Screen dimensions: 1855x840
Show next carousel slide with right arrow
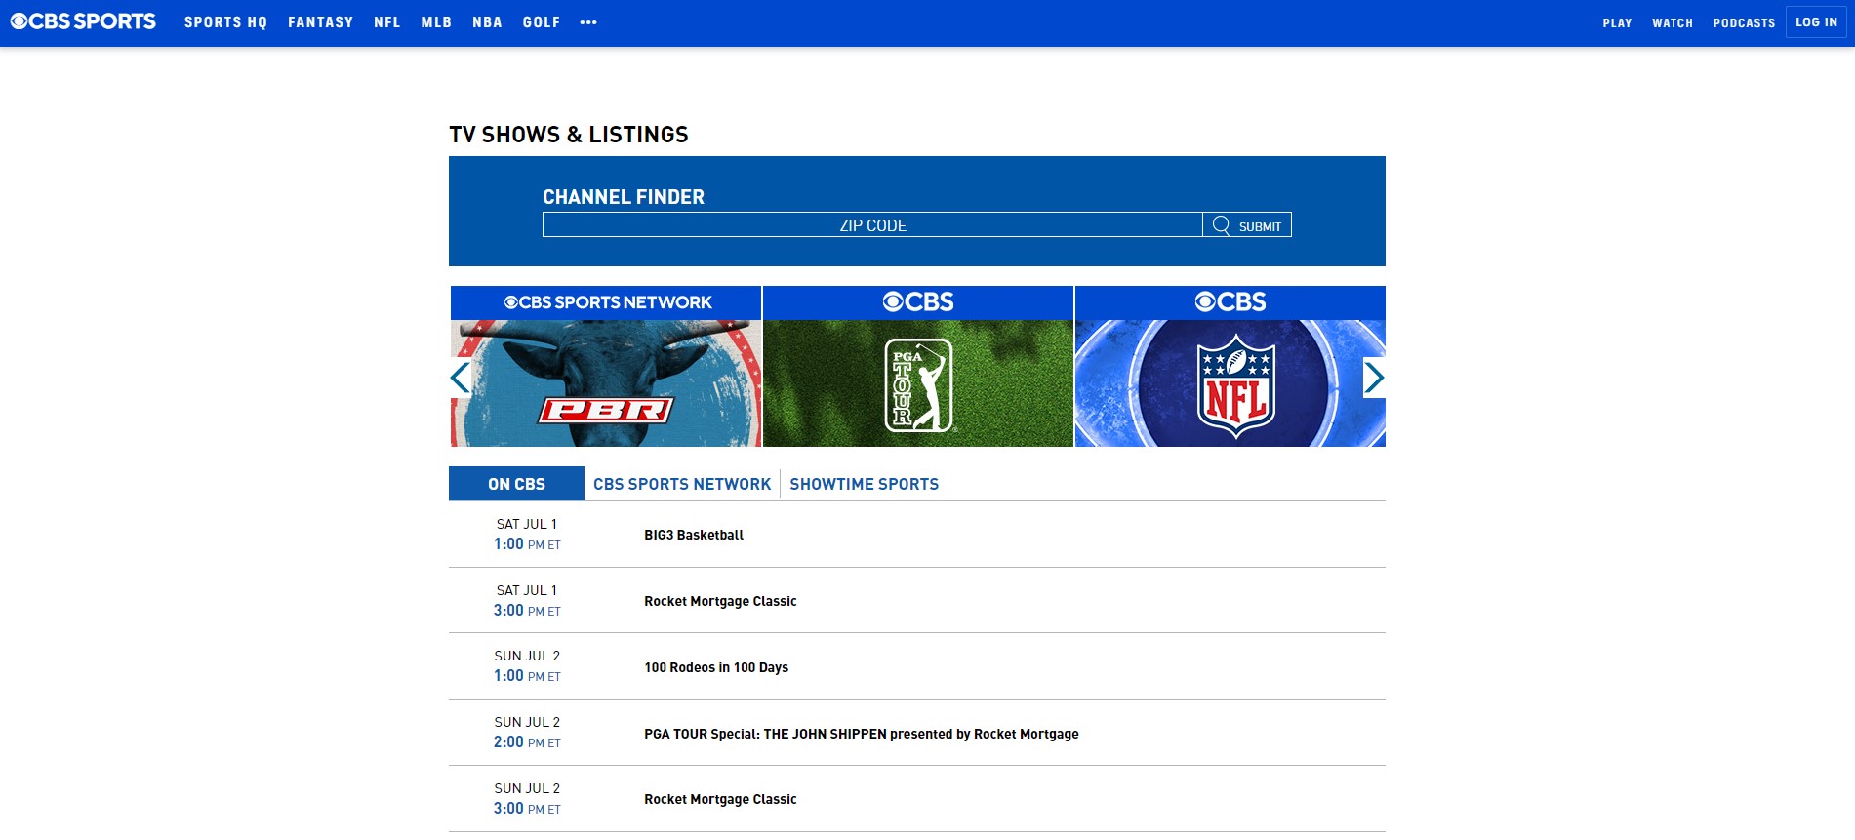tap(1374, 378)
